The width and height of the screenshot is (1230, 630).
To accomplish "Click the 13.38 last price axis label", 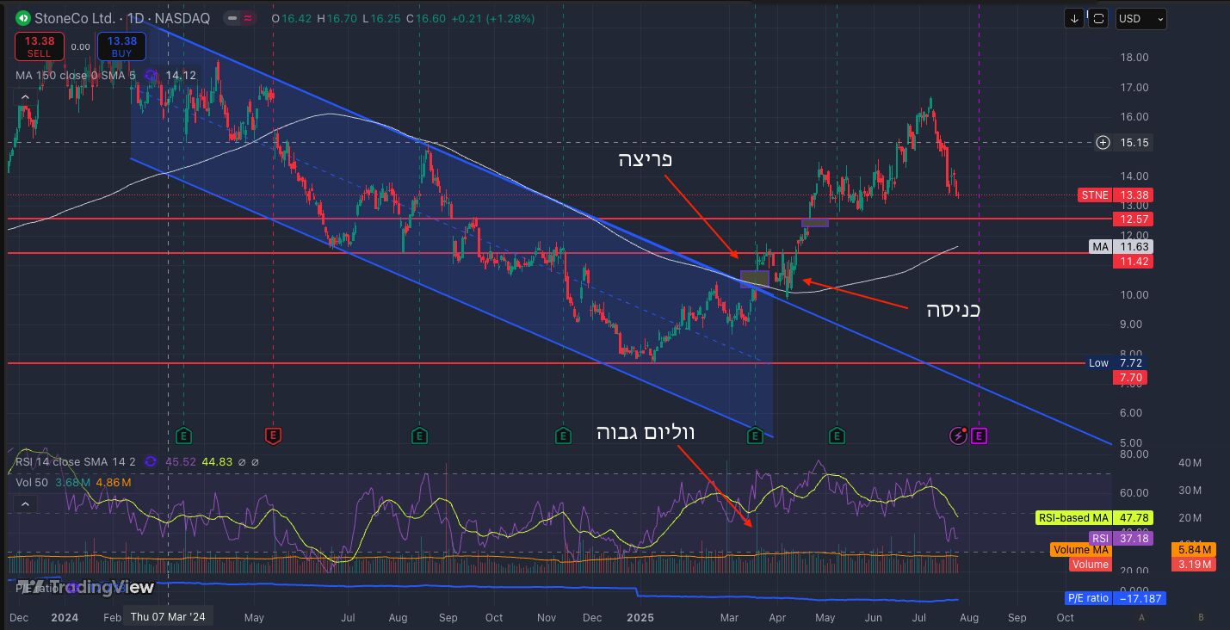I will point(1133,195).
